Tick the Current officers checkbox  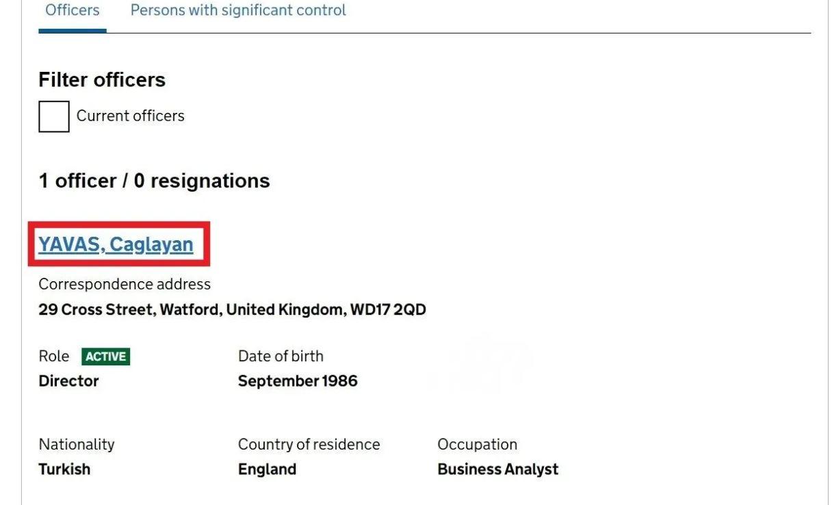pyautogui.click(x=54, y=116)
